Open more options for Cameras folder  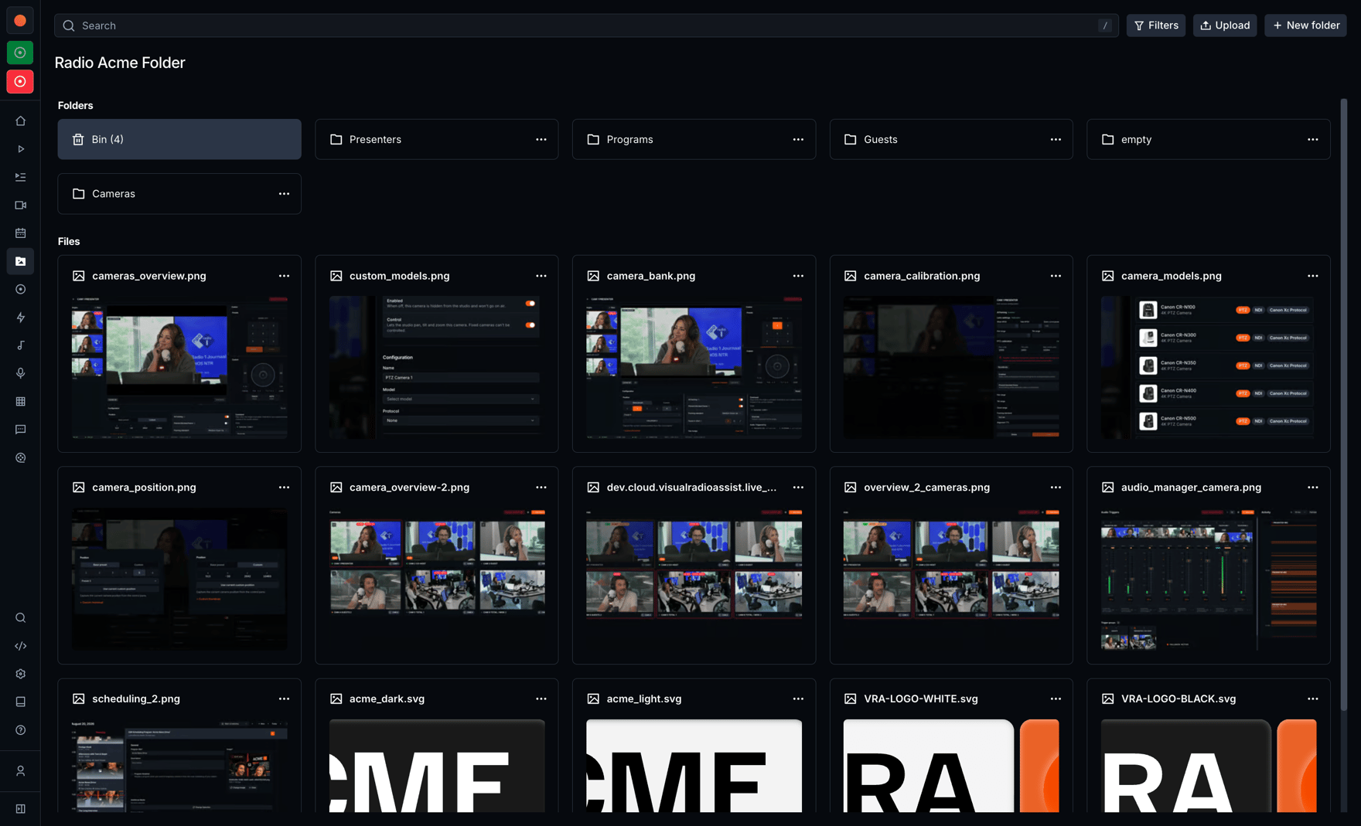pyautogui.click(x=284, y=194)
